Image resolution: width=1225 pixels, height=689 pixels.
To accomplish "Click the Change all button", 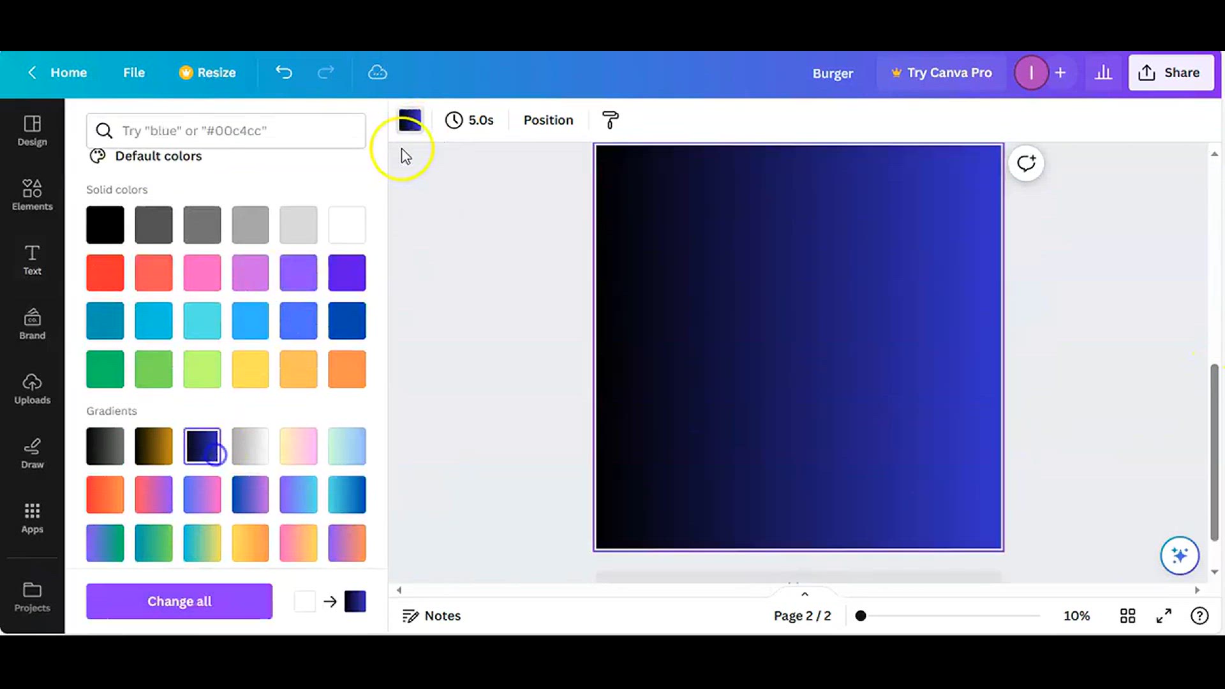I will [179, 602].
